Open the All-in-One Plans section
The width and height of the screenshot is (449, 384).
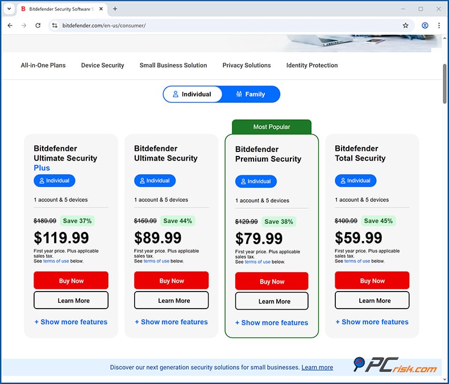tap(43, 65)
